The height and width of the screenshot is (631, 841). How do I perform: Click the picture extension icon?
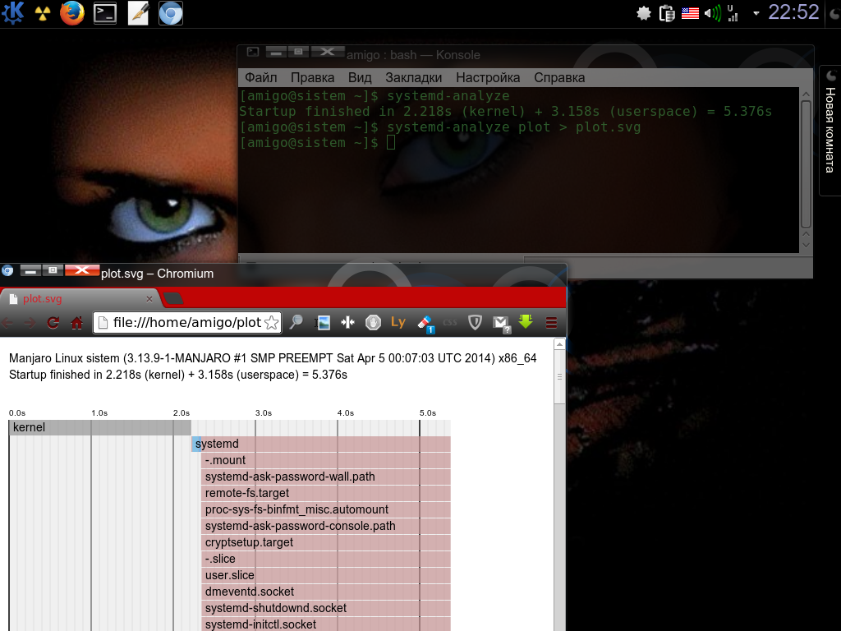pyautogui.click(x=324, y=322)
